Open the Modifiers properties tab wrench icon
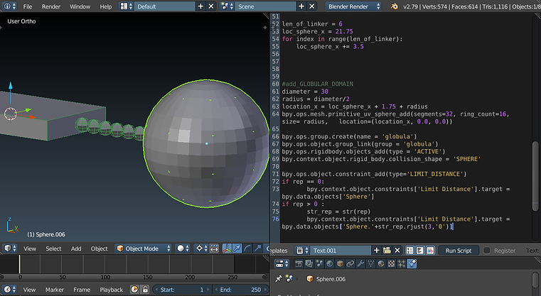Viewport: 541px width, 296px height. click(x=360, y=263)
